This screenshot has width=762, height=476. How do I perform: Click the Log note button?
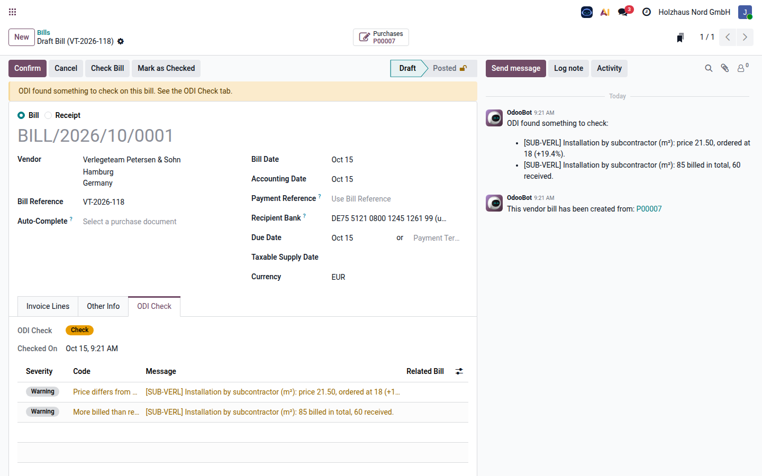point(568,68)
